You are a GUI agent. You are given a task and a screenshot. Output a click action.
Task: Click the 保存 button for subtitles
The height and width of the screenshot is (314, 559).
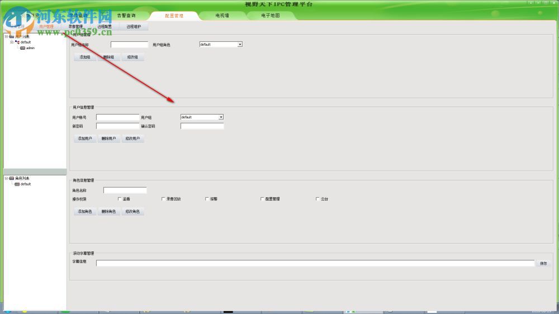543,263
